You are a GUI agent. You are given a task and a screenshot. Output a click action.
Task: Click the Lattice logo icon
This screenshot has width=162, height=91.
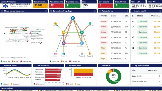5,6
